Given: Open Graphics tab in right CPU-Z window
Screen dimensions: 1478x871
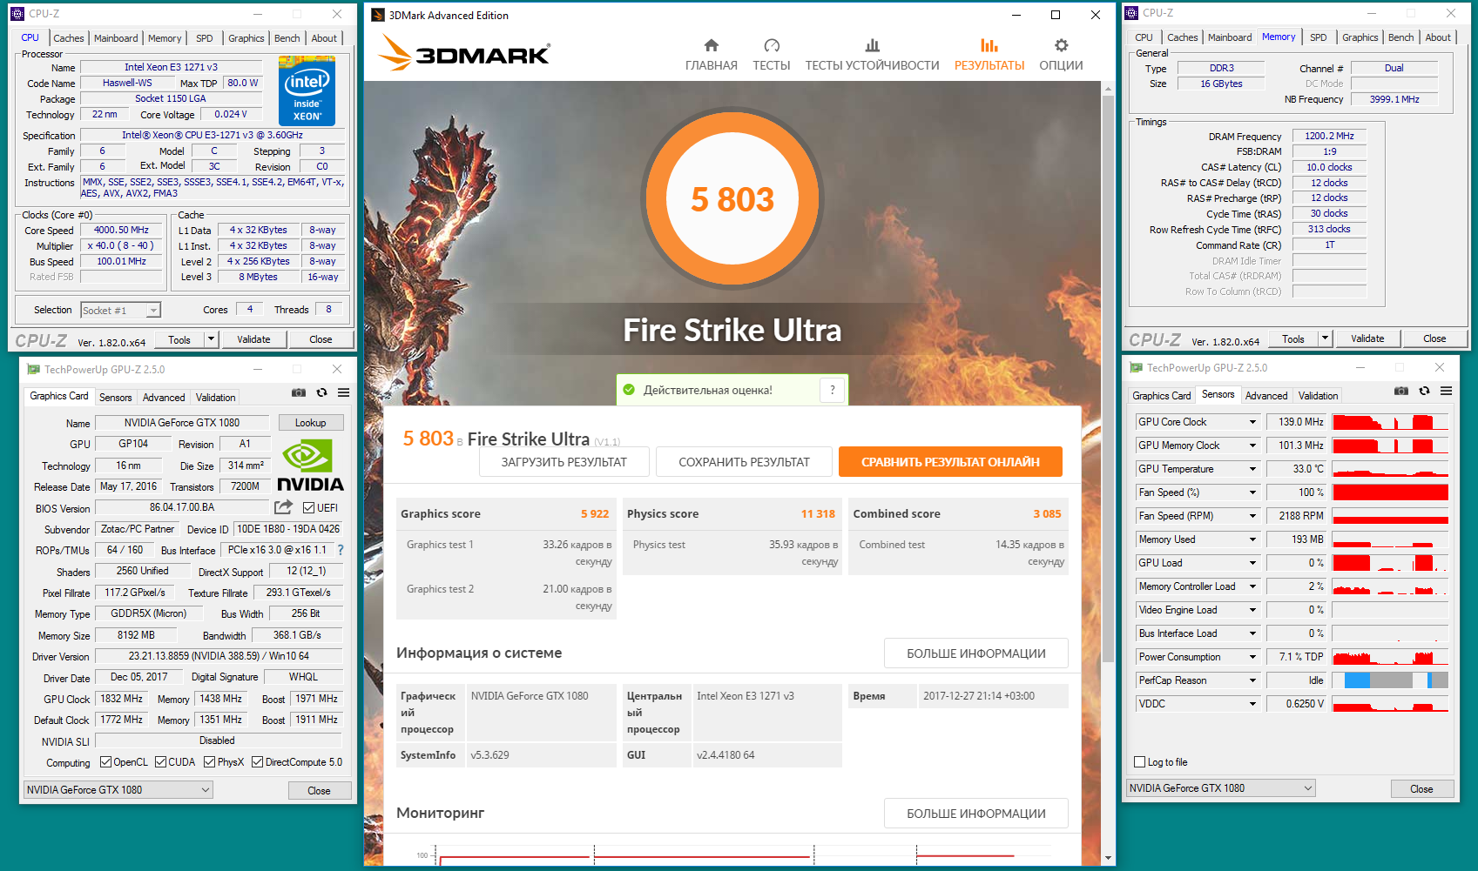Looking at the screenshot, I should (1360, 37).
